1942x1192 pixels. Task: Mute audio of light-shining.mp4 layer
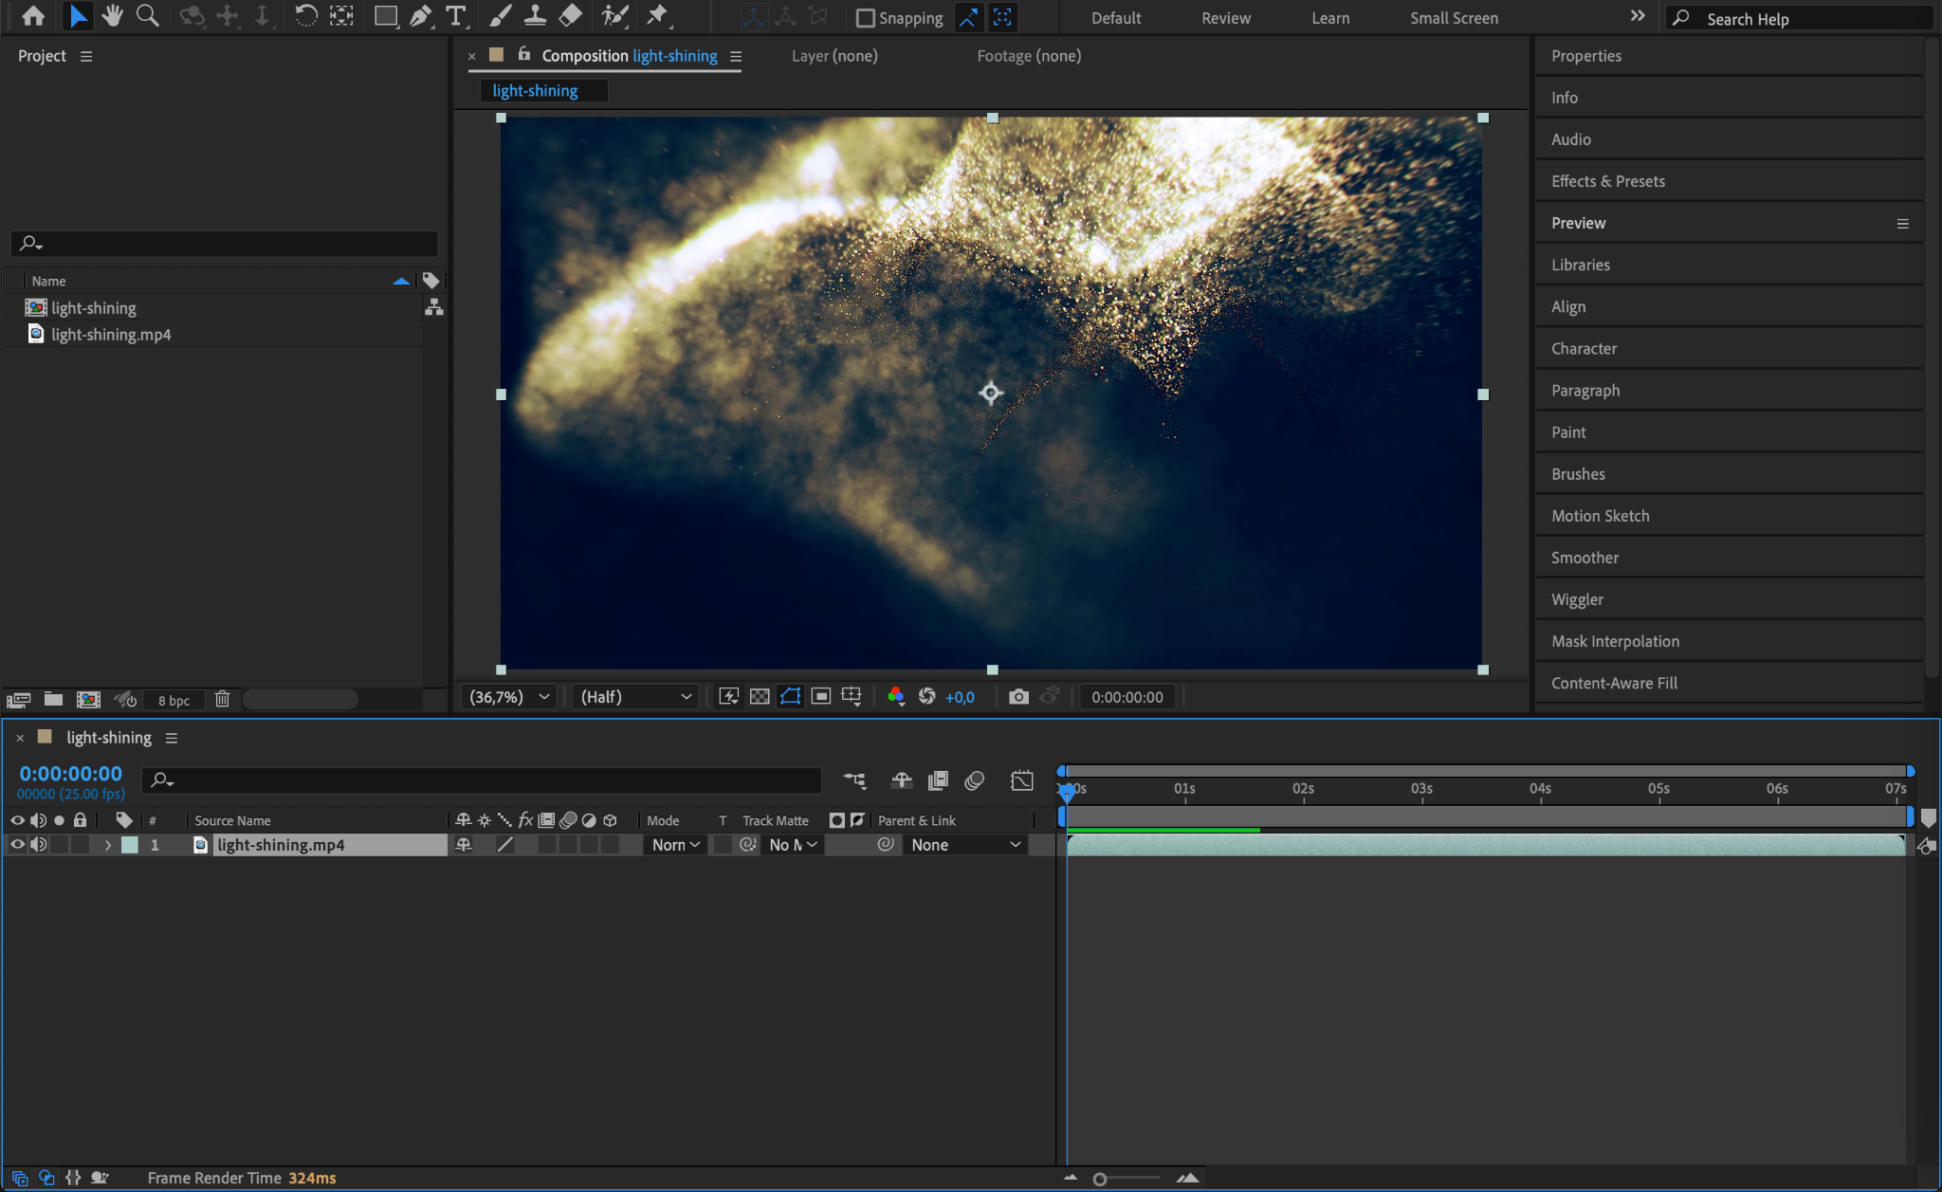38,845
